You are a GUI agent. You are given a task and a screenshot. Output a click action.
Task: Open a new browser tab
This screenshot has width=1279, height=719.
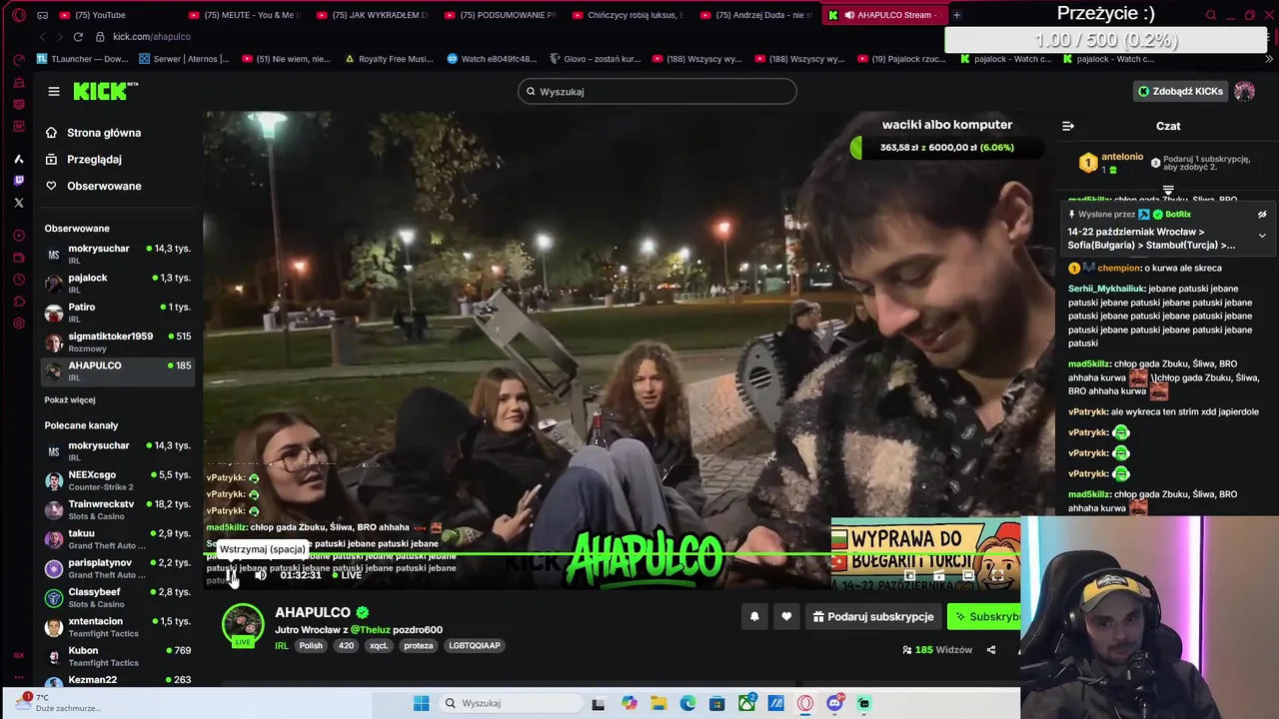point(956,15)
